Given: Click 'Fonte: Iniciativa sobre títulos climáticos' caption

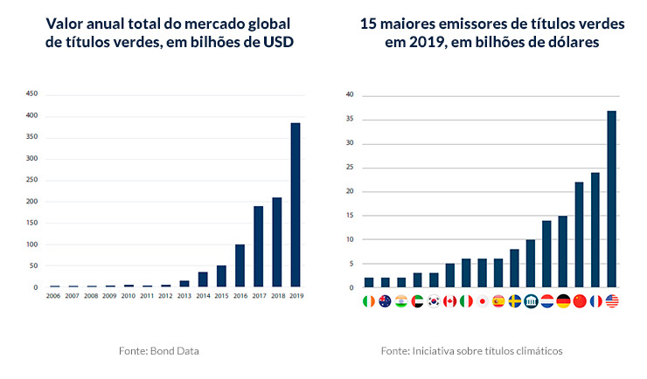Looking at the screenshot, I should coord(471,351).
